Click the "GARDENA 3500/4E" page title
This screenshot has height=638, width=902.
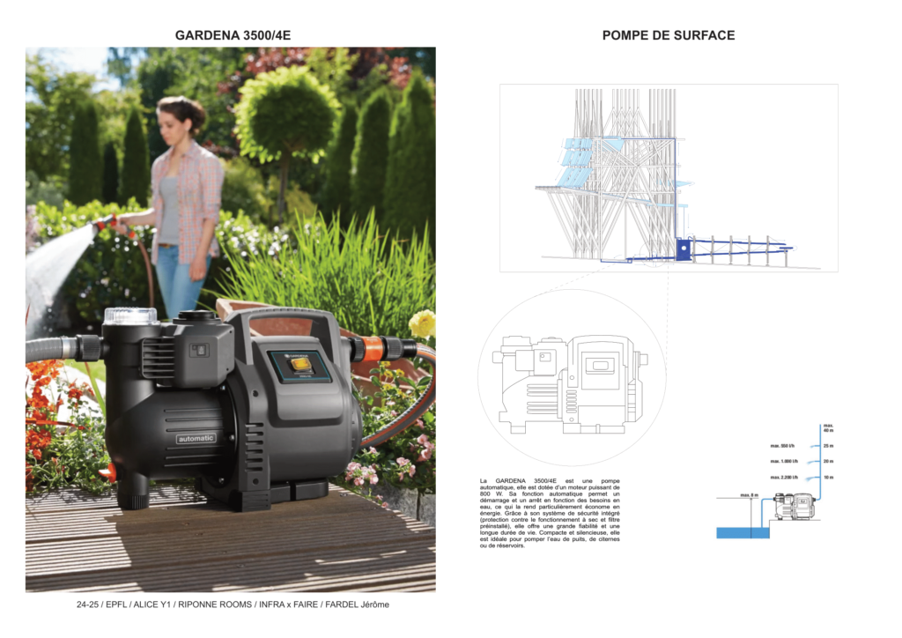233,35
